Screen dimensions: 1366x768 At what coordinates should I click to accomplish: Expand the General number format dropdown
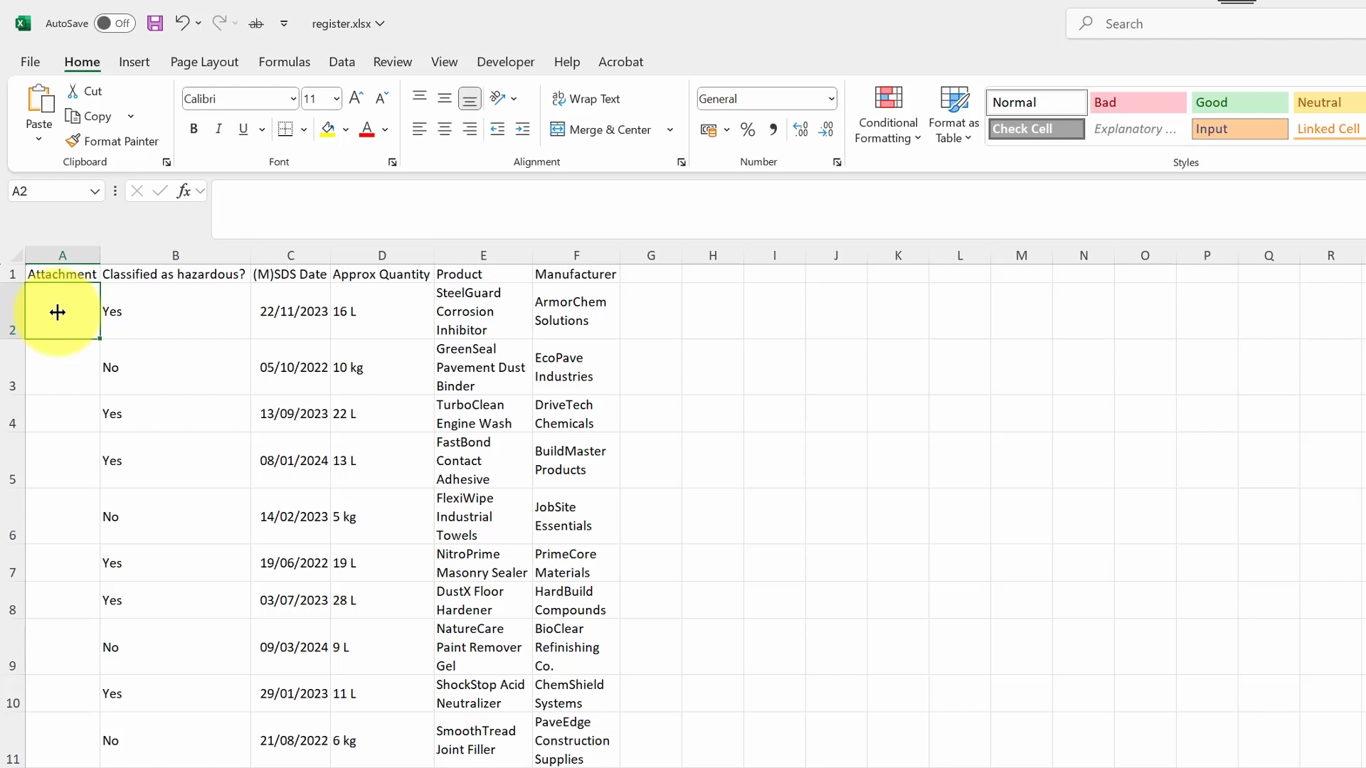coord(831,99)
